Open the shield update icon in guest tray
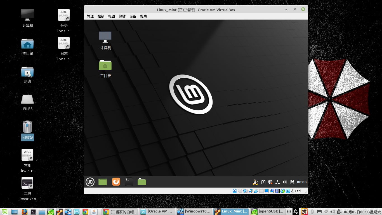The width and height of the screenshot is (382, 215). click(x=270, y=182)
